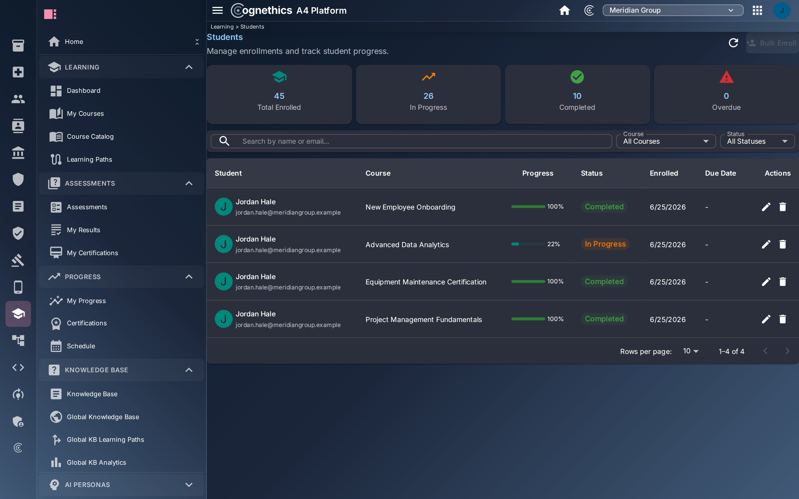Select the code brackets icon in rail

(x=18, y=367)
